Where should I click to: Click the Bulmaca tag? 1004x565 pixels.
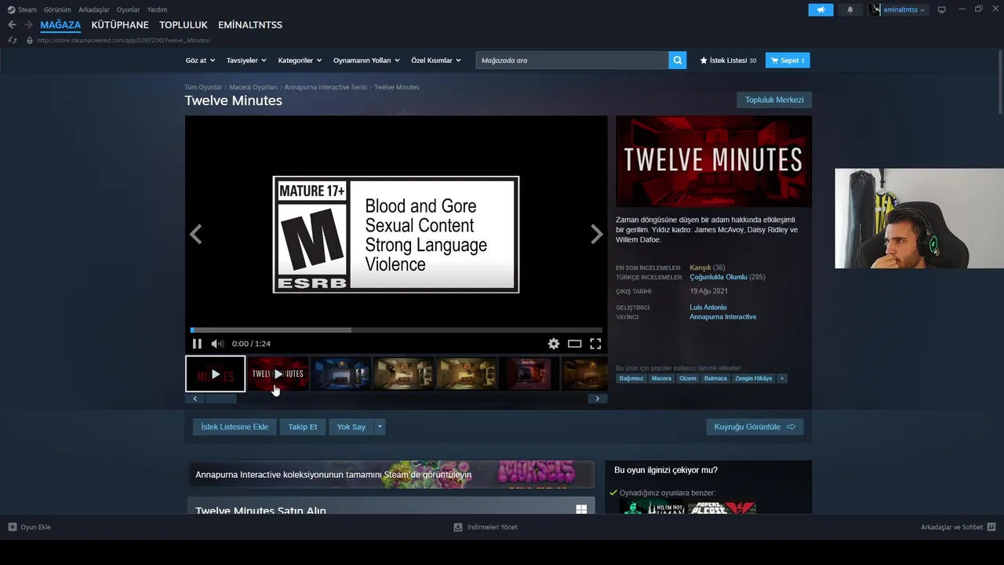click(715, 378)
